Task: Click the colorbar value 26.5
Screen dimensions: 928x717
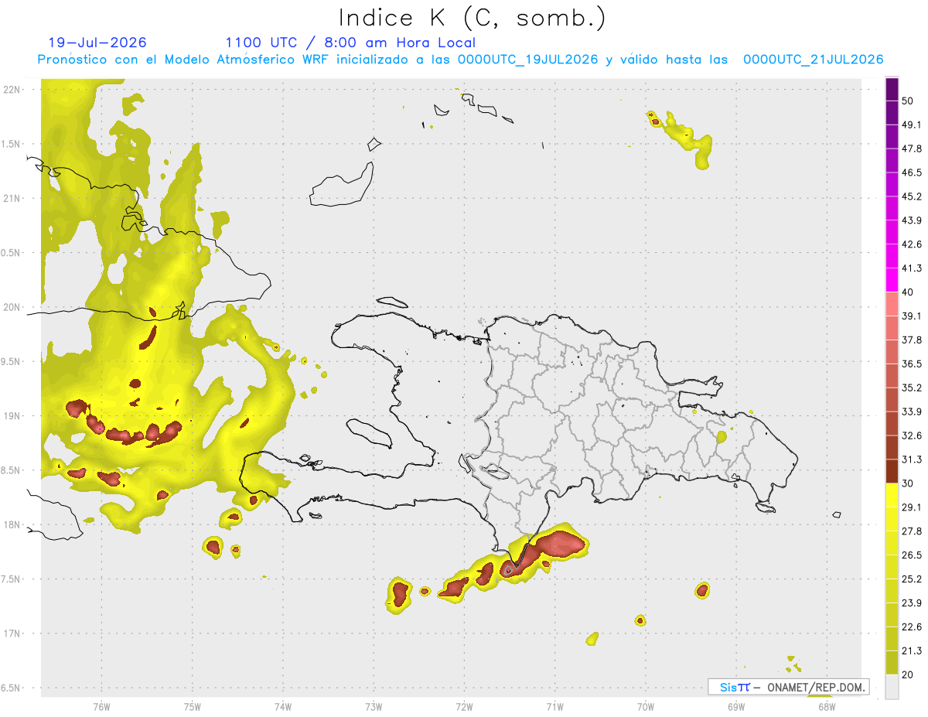Action: click(912, 555)
